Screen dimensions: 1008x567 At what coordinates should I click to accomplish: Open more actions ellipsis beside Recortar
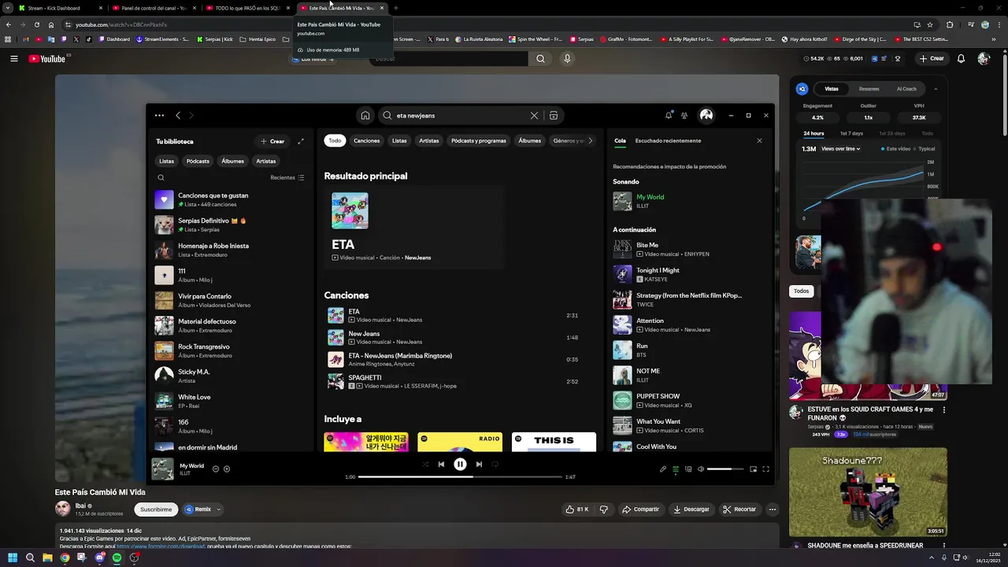(x=773, y=510)
